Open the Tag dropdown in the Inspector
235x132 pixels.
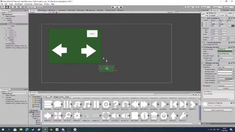point(214,15)
